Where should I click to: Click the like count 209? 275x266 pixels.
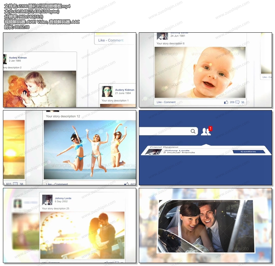pos(232,102)
